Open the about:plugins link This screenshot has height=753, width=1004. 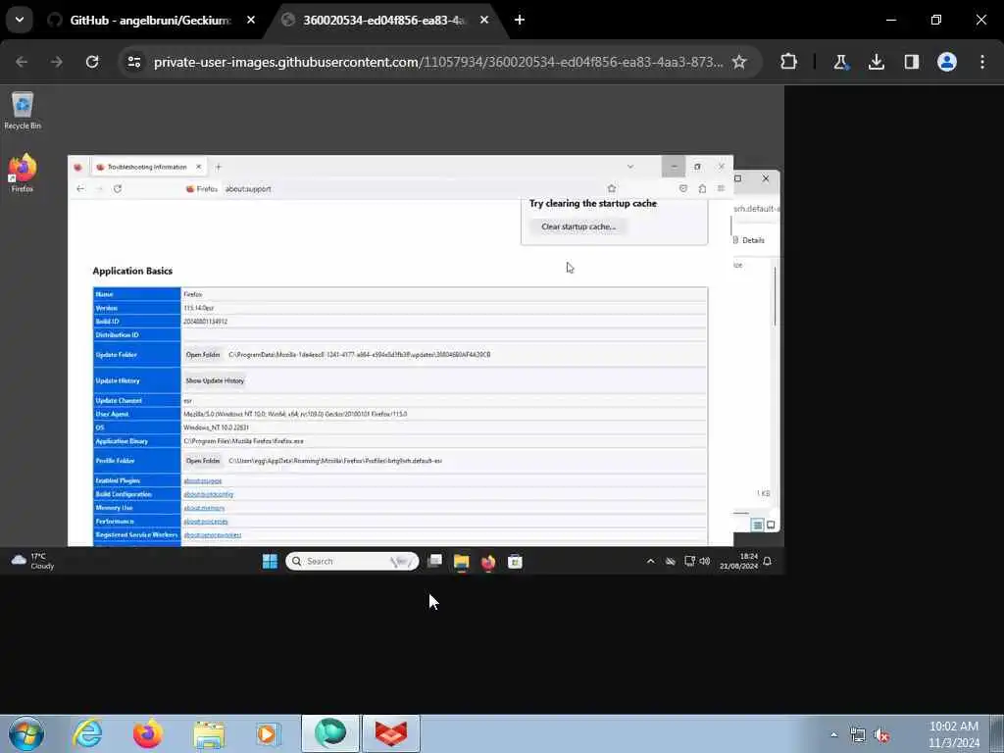coord(202,480)
